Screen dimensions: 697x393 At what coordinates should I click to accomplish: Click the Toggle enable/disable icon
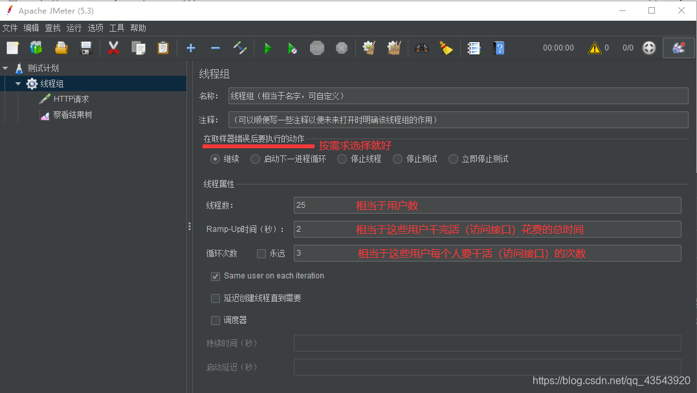(x=240, y=48)
